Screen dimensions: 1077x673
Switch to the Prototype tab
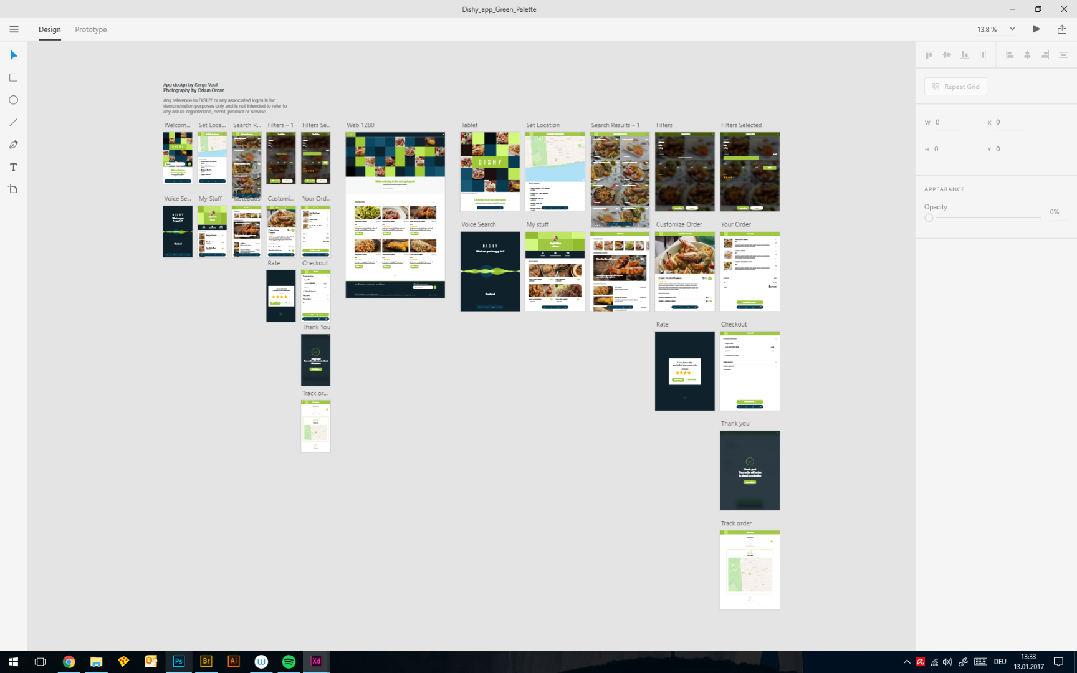point(91,29)
